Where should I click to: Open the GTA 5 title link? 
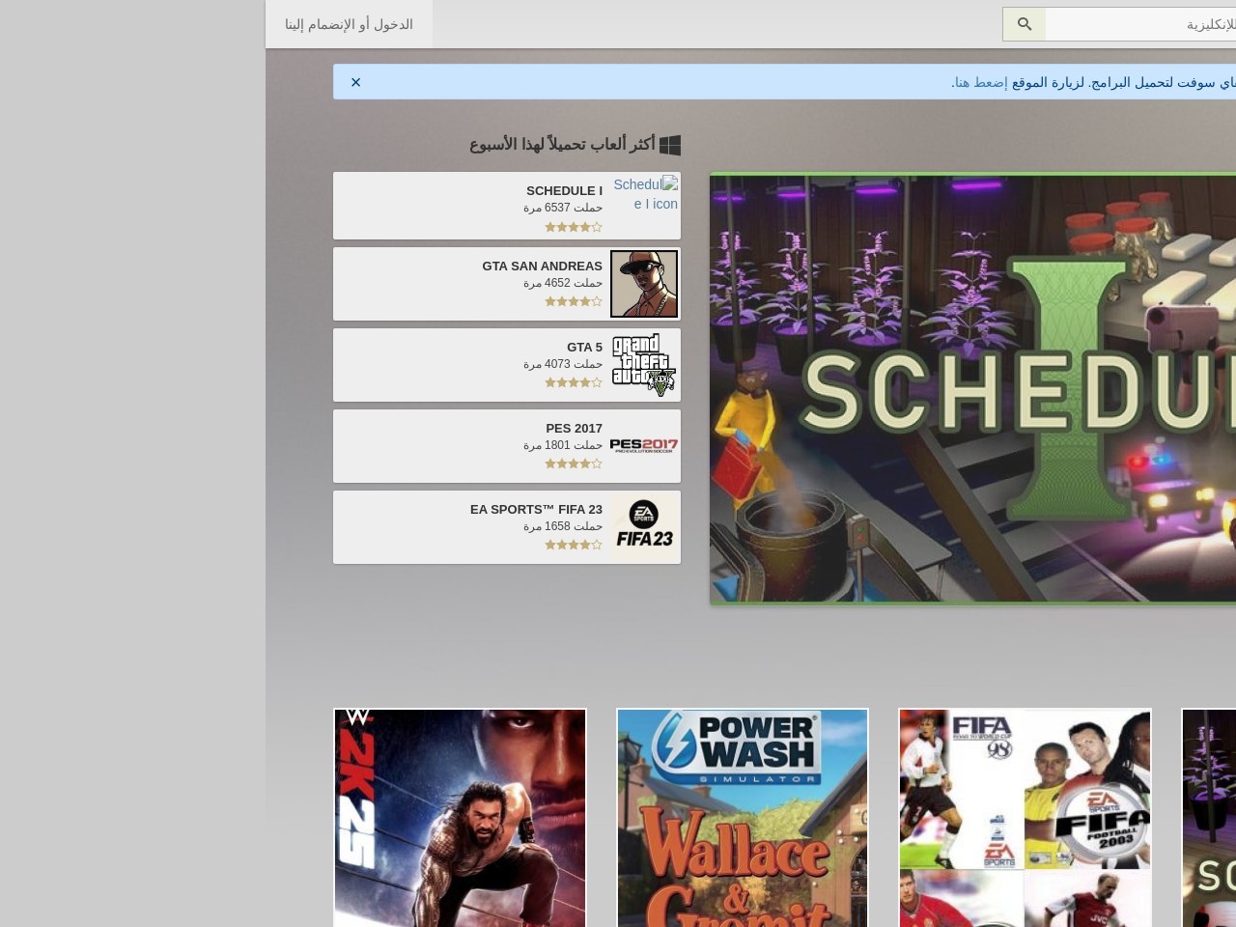pyautogui.click(x=584, y=347)
